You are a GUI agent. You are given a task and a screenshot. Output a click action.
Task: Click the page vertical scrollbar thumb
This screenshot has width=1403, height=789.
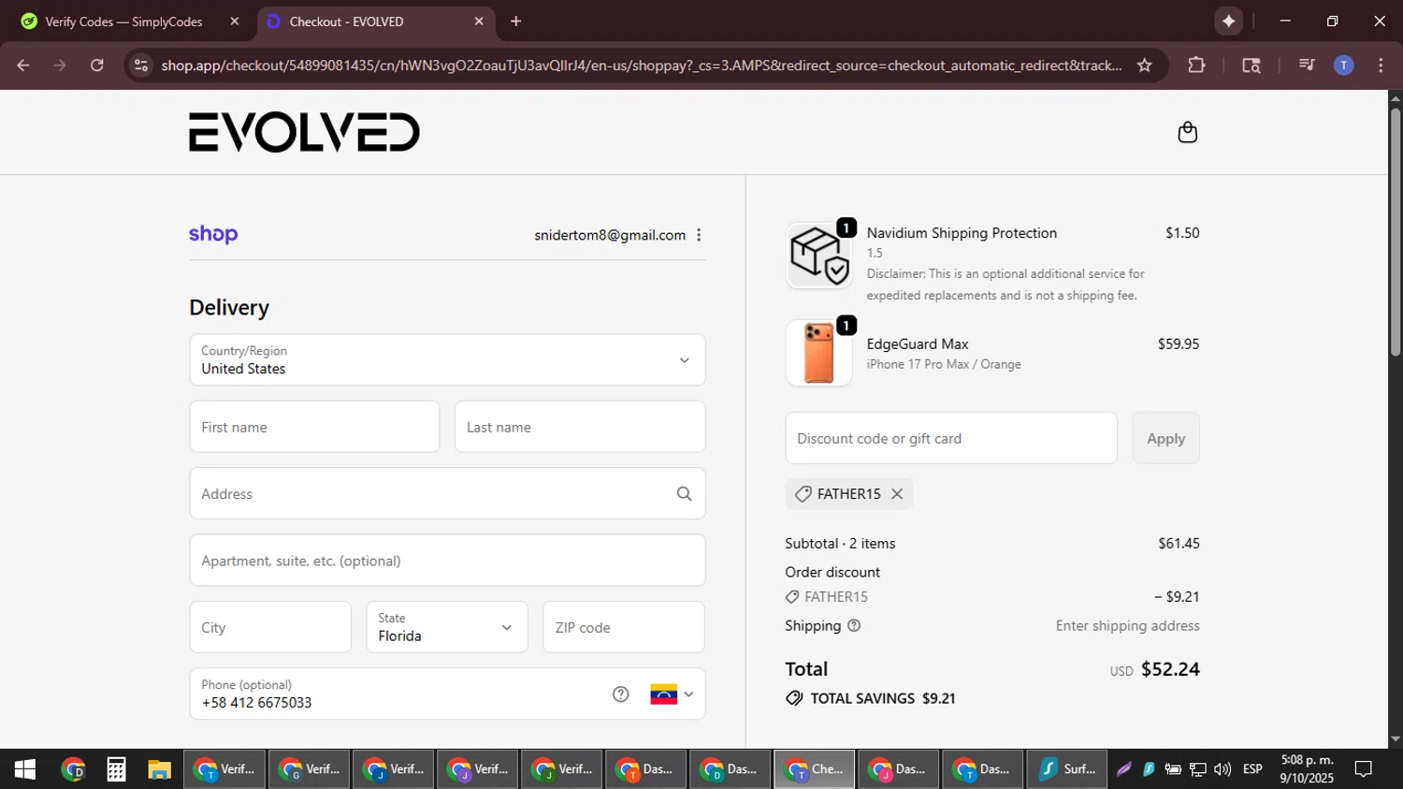click(1396, 233)
